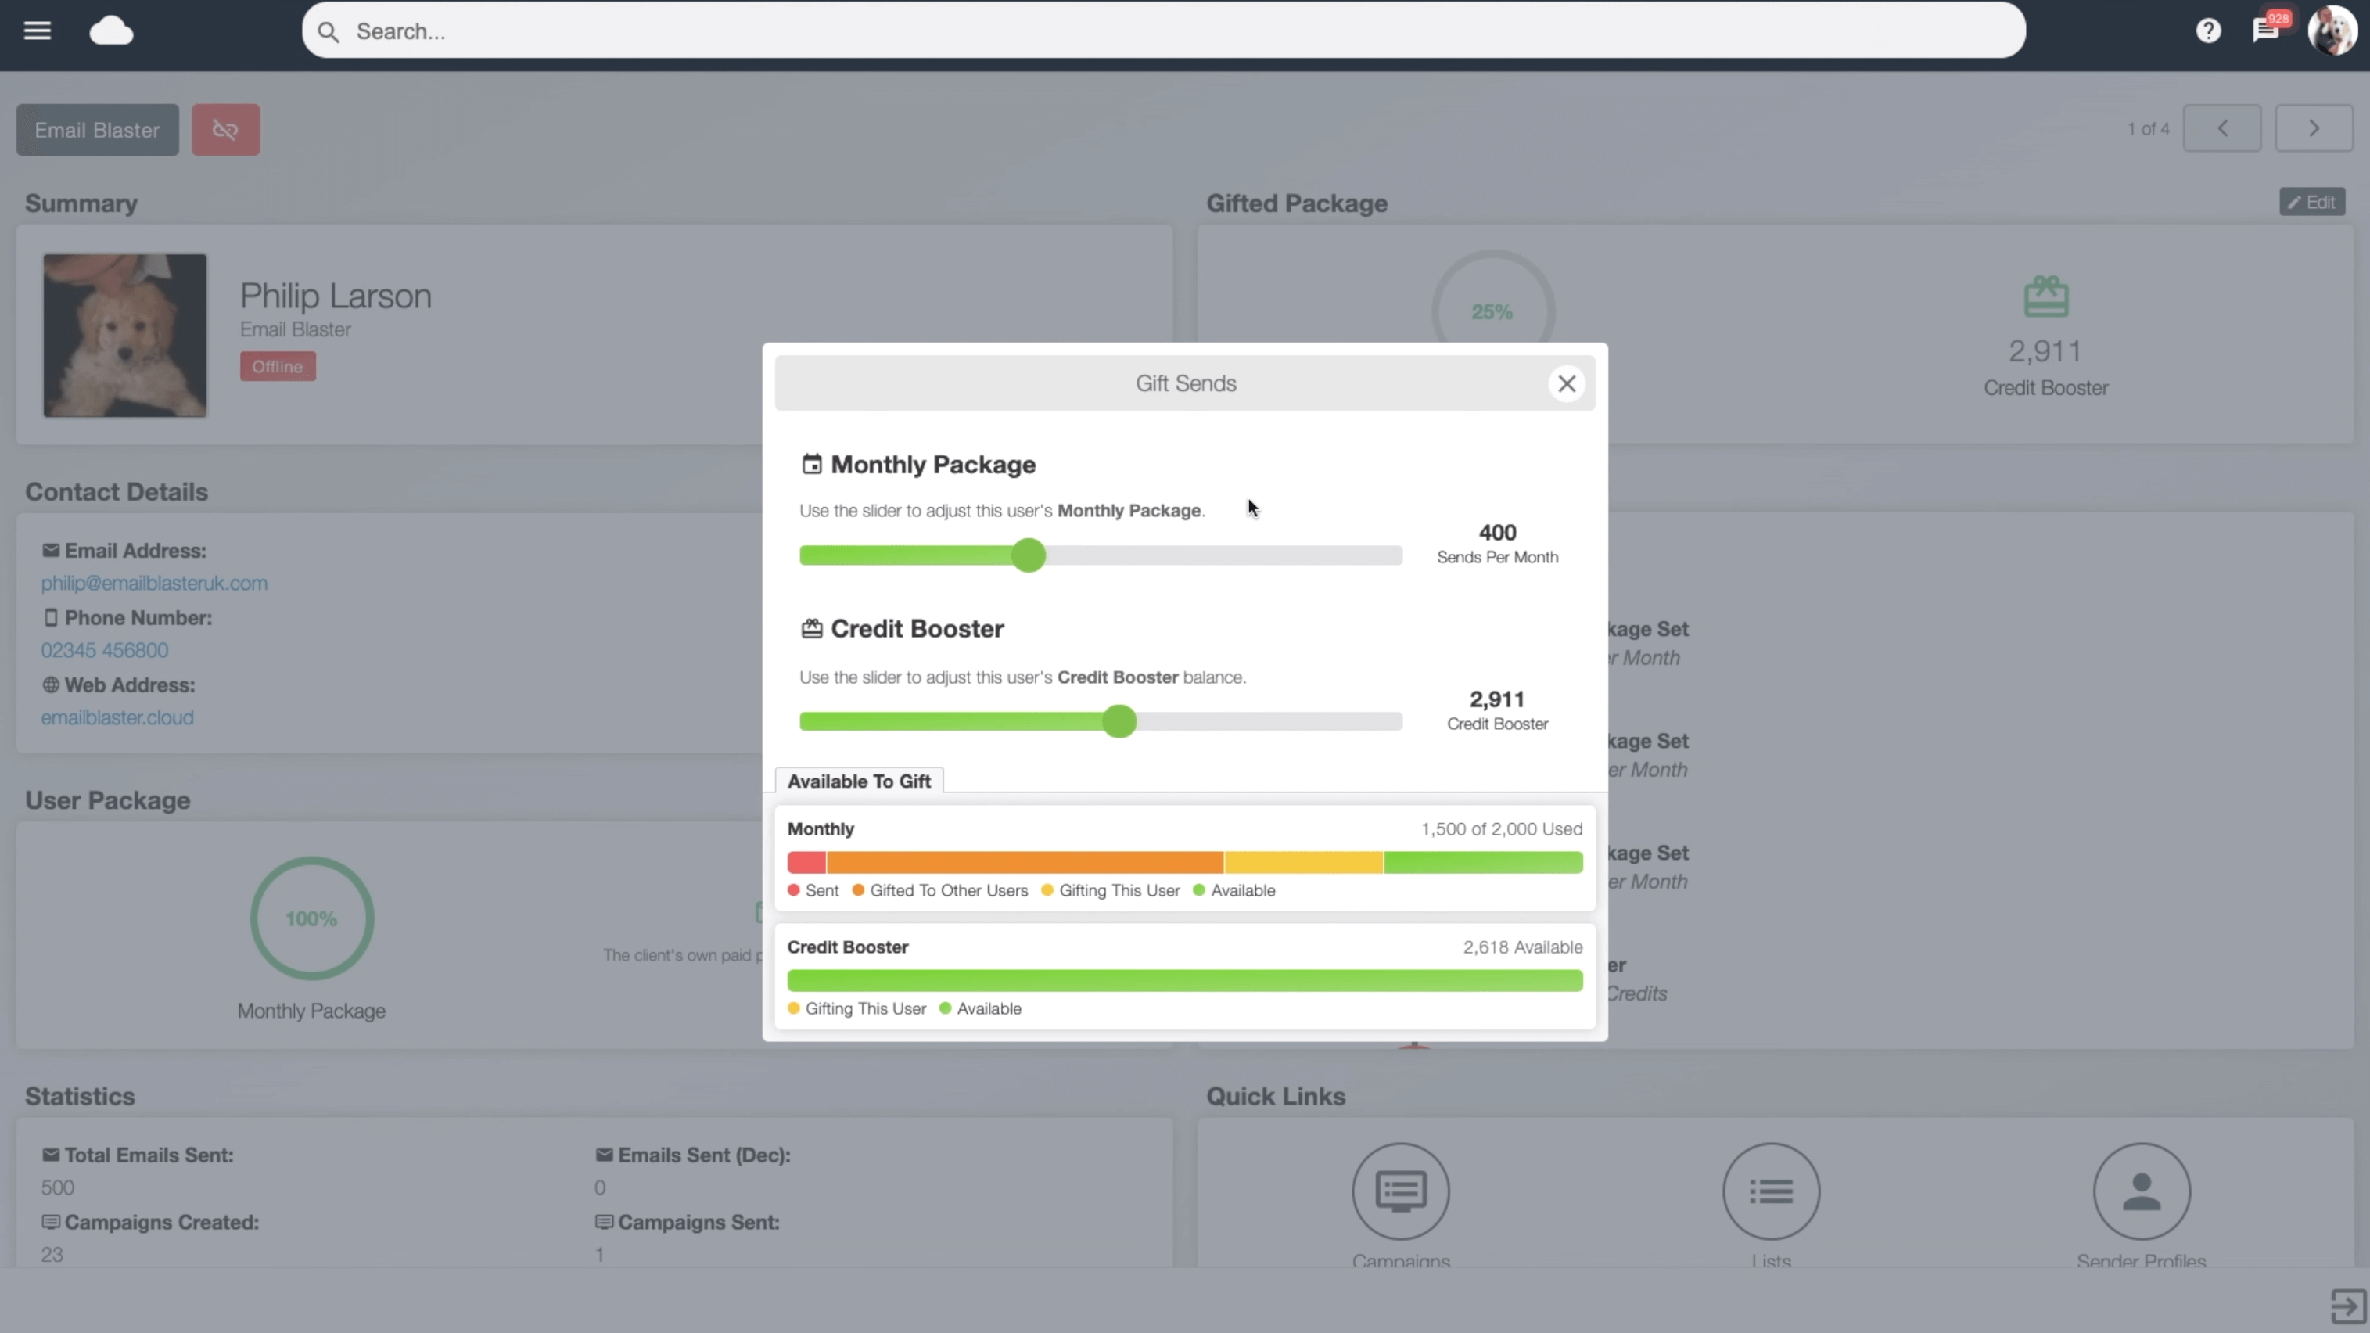Click '400 Sends Per Month' value
2370x1333 pixels.
[1497, 543]
